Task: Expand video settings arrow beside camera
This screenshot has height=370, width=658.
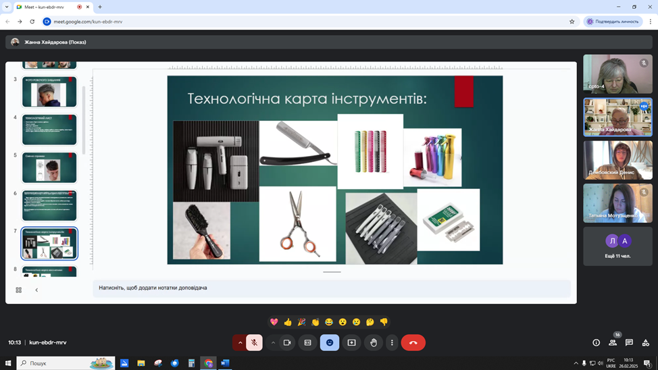Action: tap(273, 342)
